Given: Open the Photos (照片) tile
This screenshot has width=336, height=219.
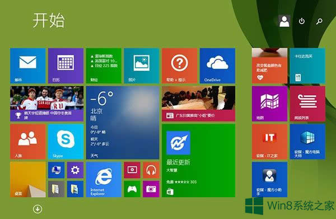Looking at the screenshot, I should [142, 66].
